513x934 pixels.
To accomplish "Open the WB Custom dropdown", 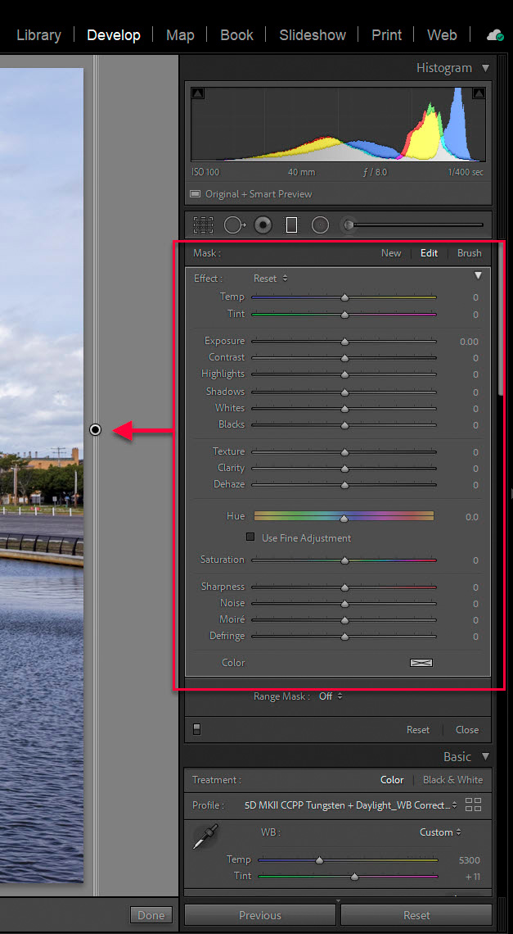I will point(440,832).
